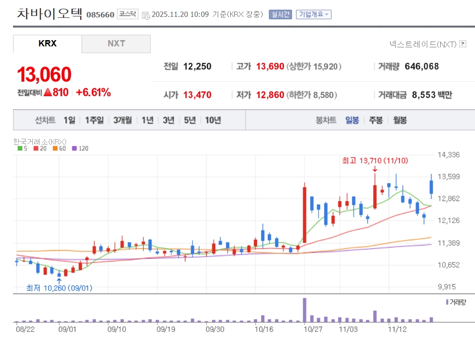The image size is (475, 346).
Task: Click the red arrow under 최고 13,710
Action: [375, 168]
